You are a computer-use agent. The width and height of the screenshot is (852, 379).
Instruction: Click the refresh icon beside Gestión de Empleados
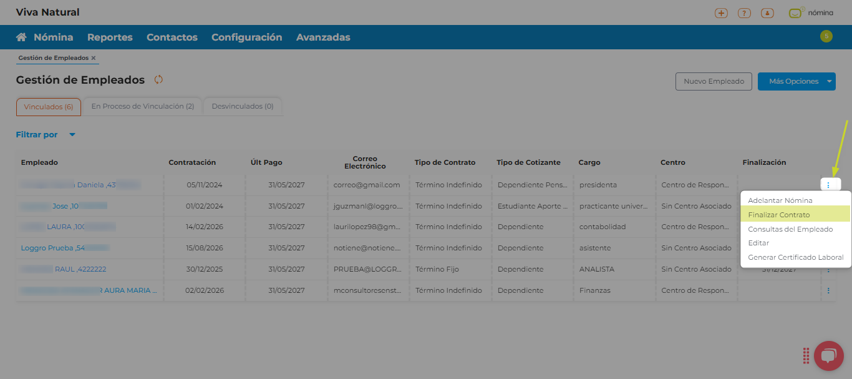click(158, 79)
